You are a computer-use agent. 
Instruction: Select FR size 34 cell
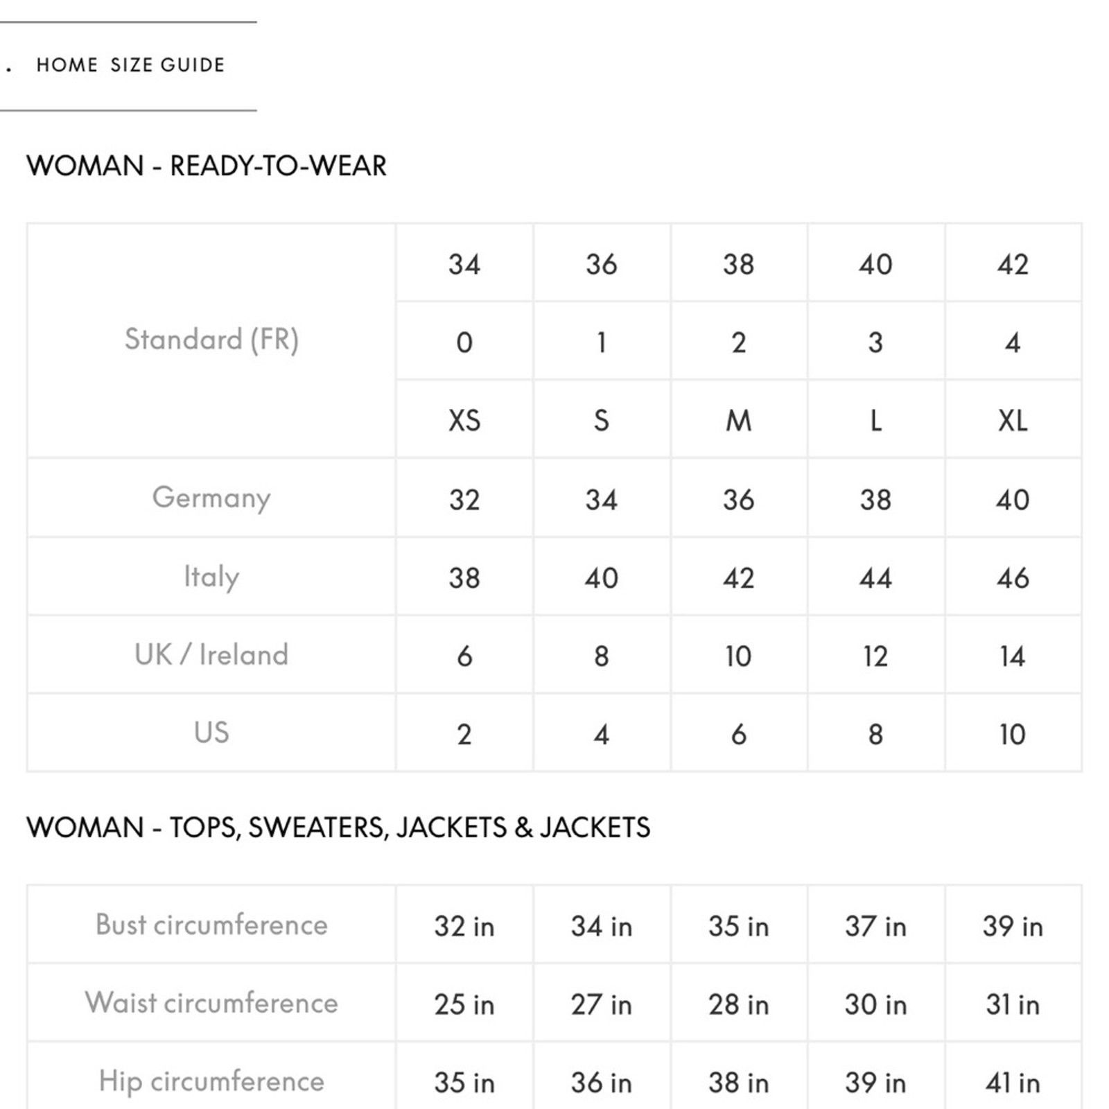click(x=464, y=263)
